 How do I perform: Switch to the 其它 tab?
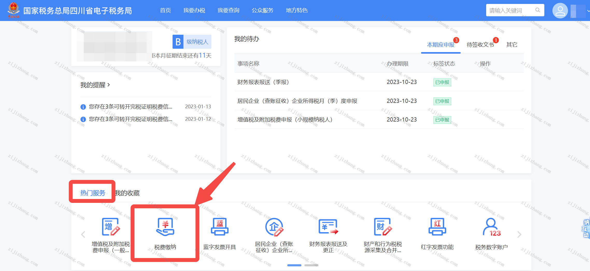click(x=512, y=45)
